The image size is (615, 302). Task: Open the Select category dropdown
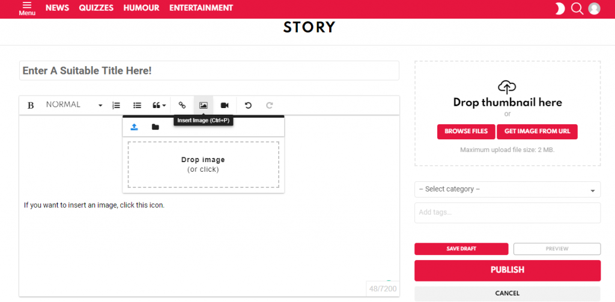pos(507,190)
